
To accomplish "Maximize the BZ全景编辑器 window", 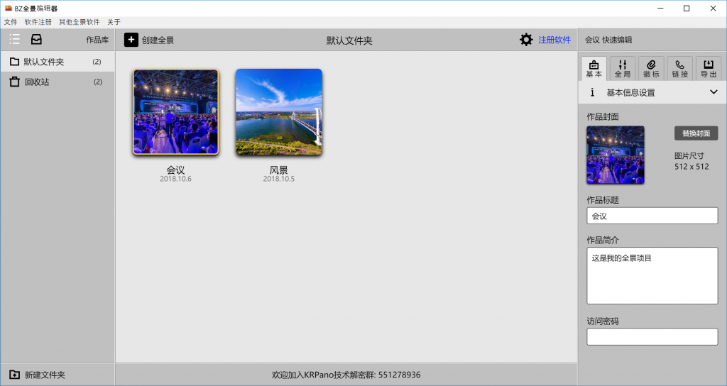I will pyautogui.click(x=687, y=9).
